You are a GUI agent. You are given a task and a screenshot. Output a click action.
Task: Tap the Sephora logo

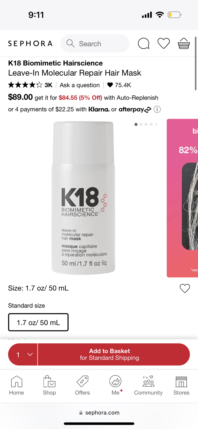pos(30,43)
